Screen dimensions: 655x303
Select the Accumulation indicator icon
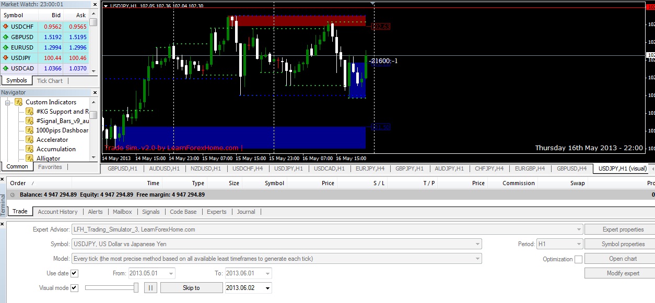pyautogui.click(x=30, y=149)
